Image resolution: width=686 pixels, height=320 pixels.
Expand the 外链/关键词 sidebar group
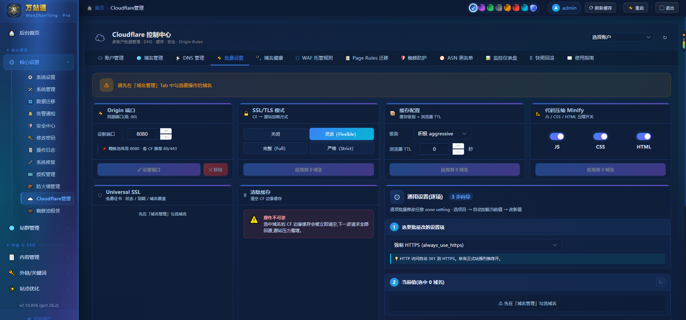pyautogui.click(x=39, y=273)
